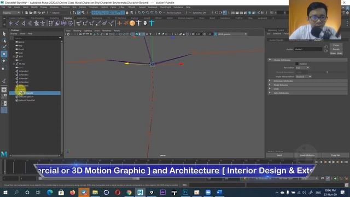Open the Angle Interpolation dropdown
The image size is (350, 197).
click(304, 77)
